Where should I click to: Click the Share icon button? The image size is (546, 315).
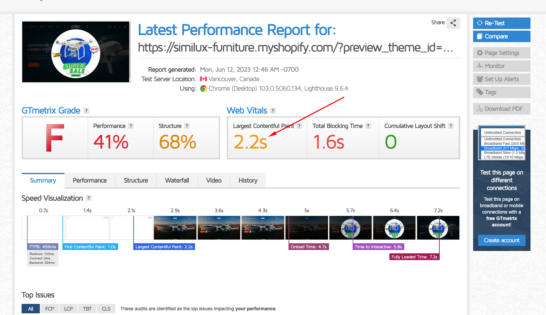(x=453, y=23)
